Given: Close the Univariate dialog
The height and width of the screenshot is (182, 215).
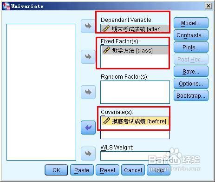Looking at the screenshot, I should tap(208, 6).
